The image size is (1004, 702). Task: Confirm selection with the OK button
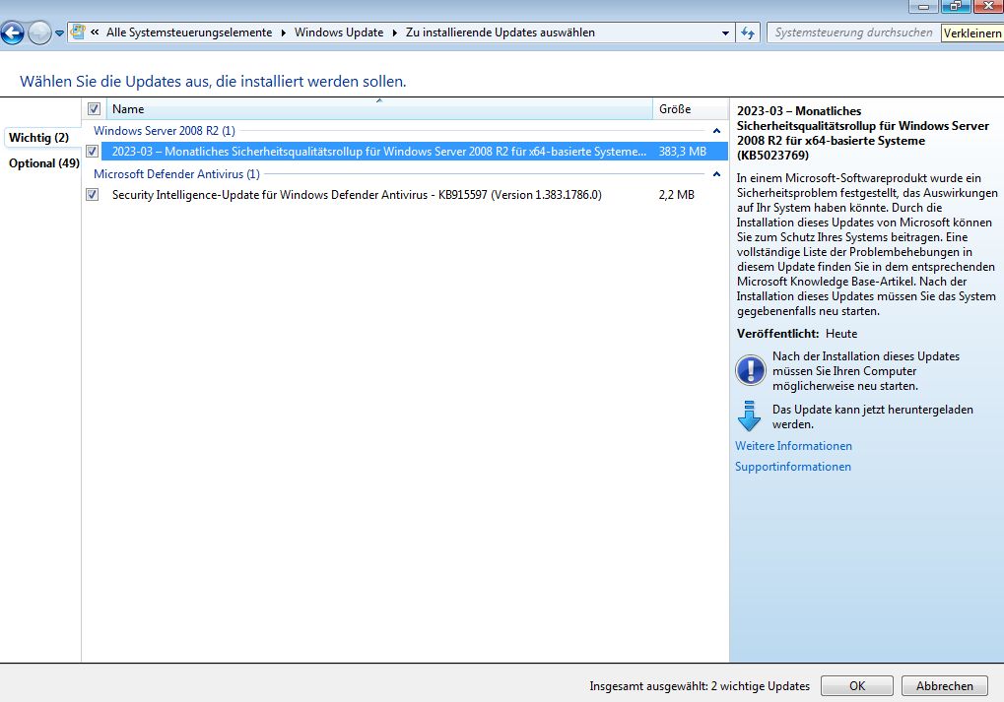coord(857,686)
